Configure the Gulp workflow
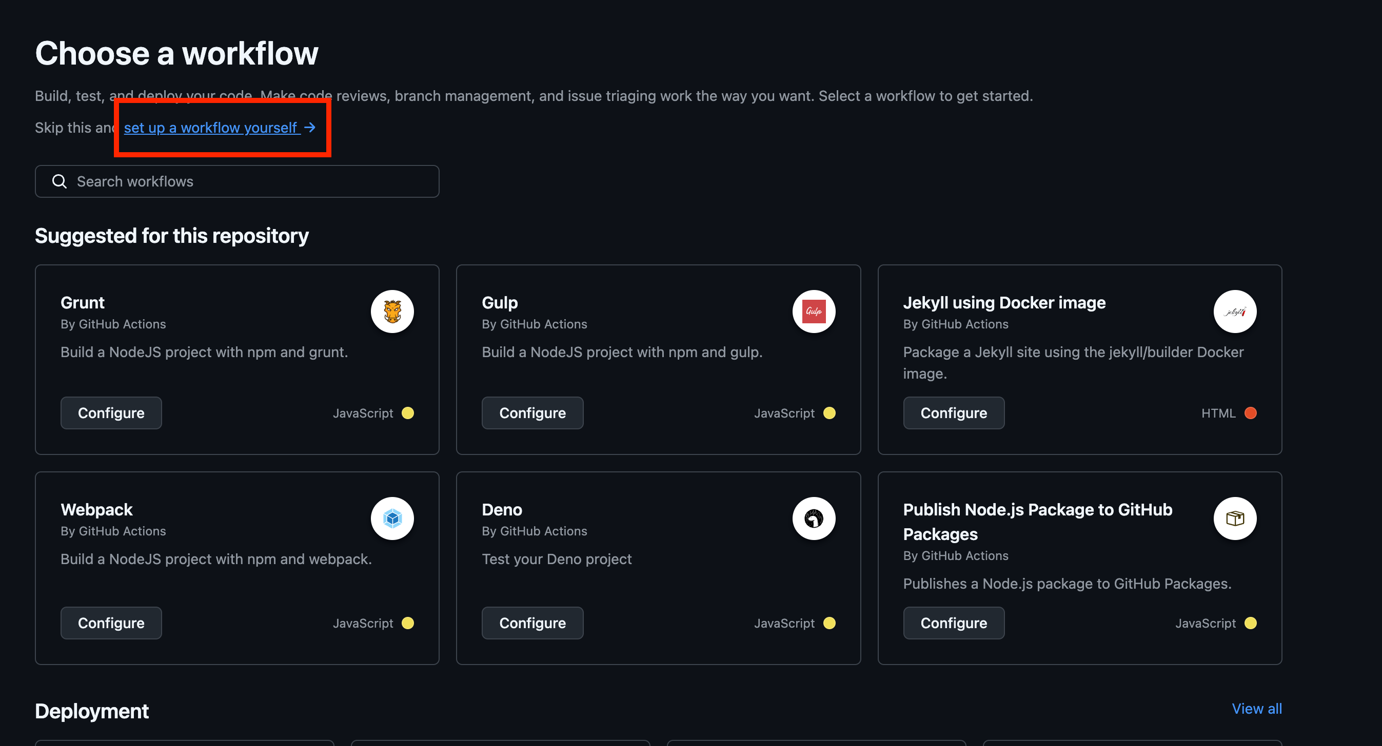 532,413
